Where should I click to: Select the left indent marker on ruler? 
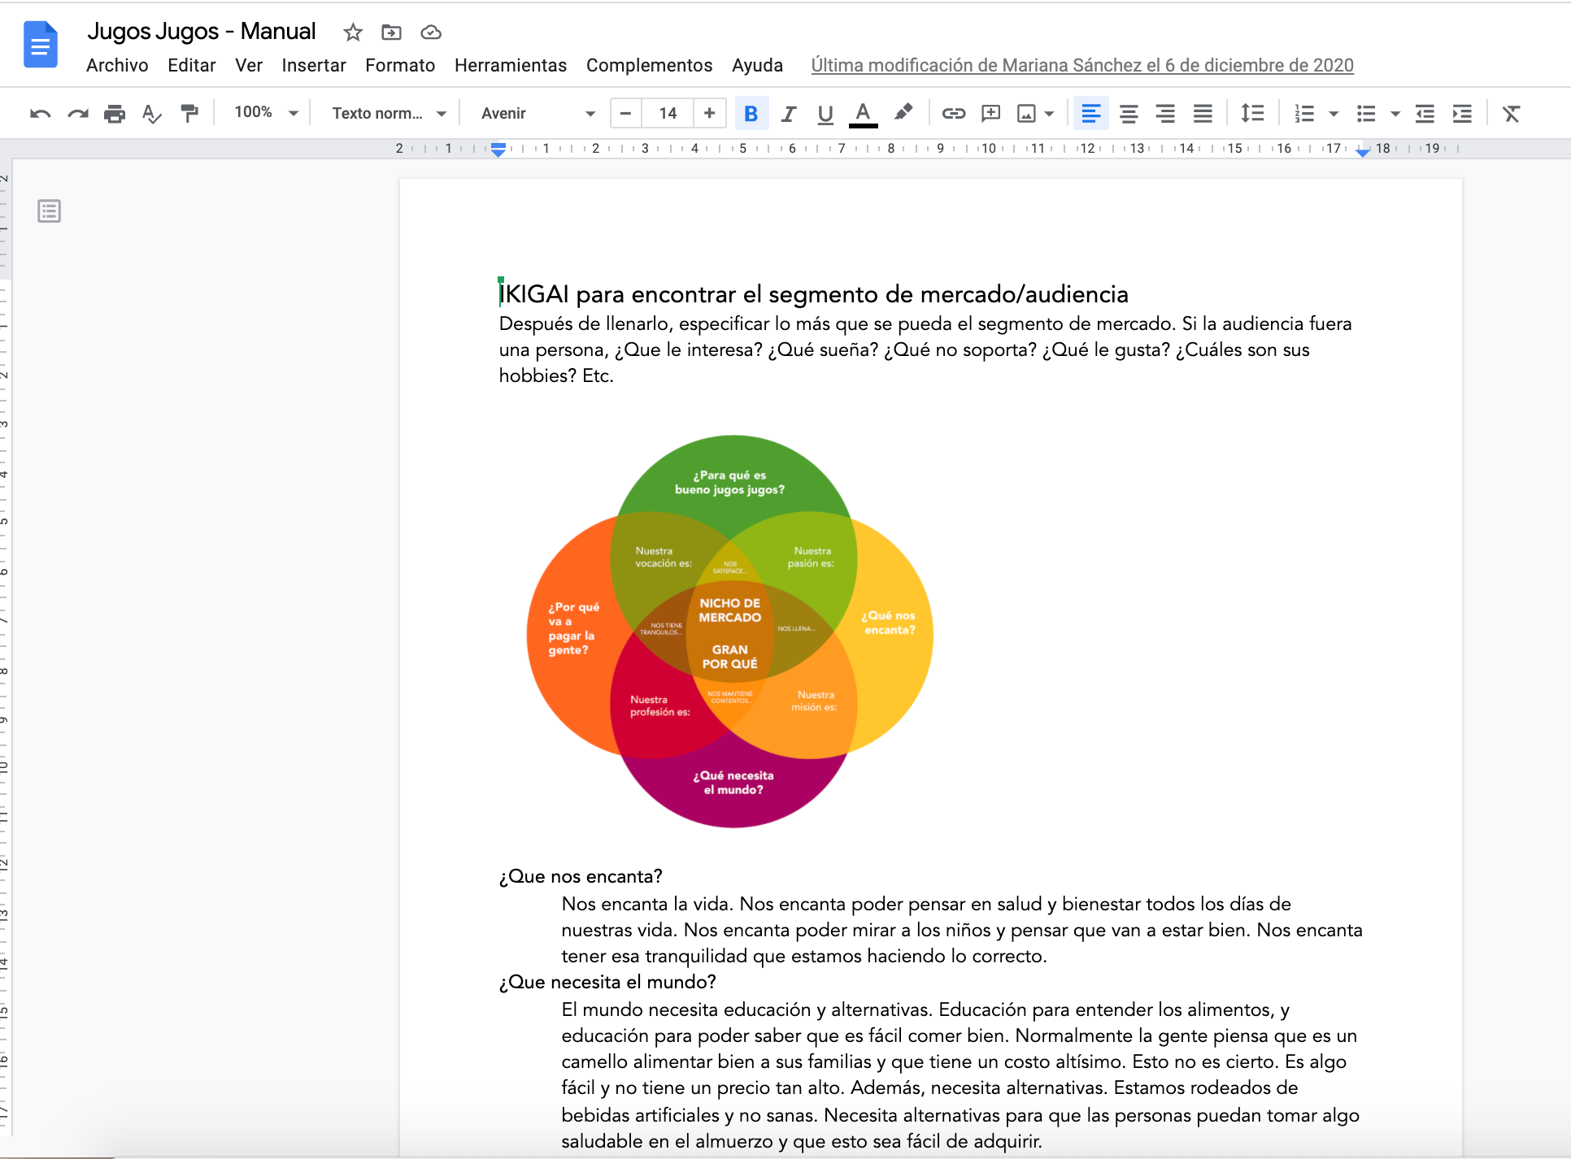[x=498, y=150]
